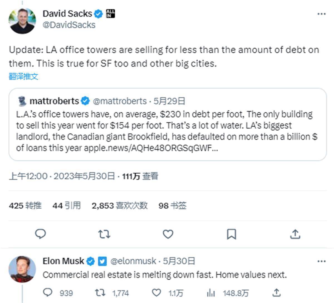
Task: View the 44 引用 quotes list
Action: pyautogui.click(x=67, y=206)
